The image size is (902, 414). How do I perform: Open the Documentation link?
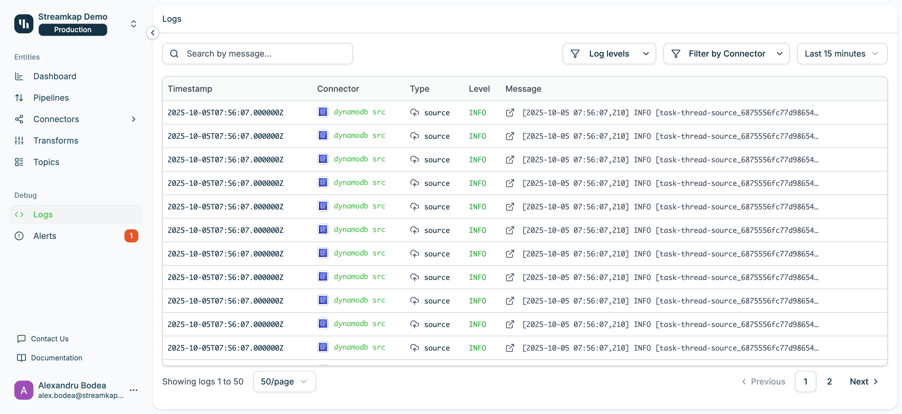(56, 358)
